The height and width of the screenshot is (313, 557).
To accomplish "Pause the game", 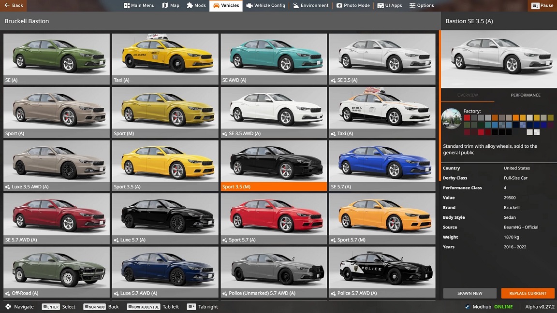I will click(x=541, y=5).
